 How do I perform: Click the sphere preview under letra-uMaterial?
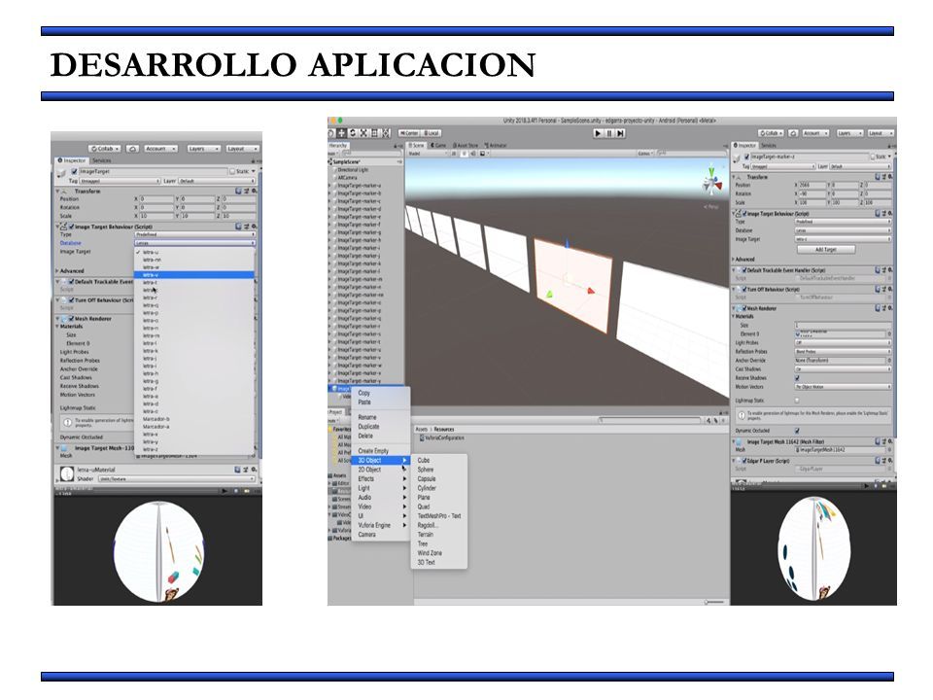pyautogui.click(x=158, y=551)
